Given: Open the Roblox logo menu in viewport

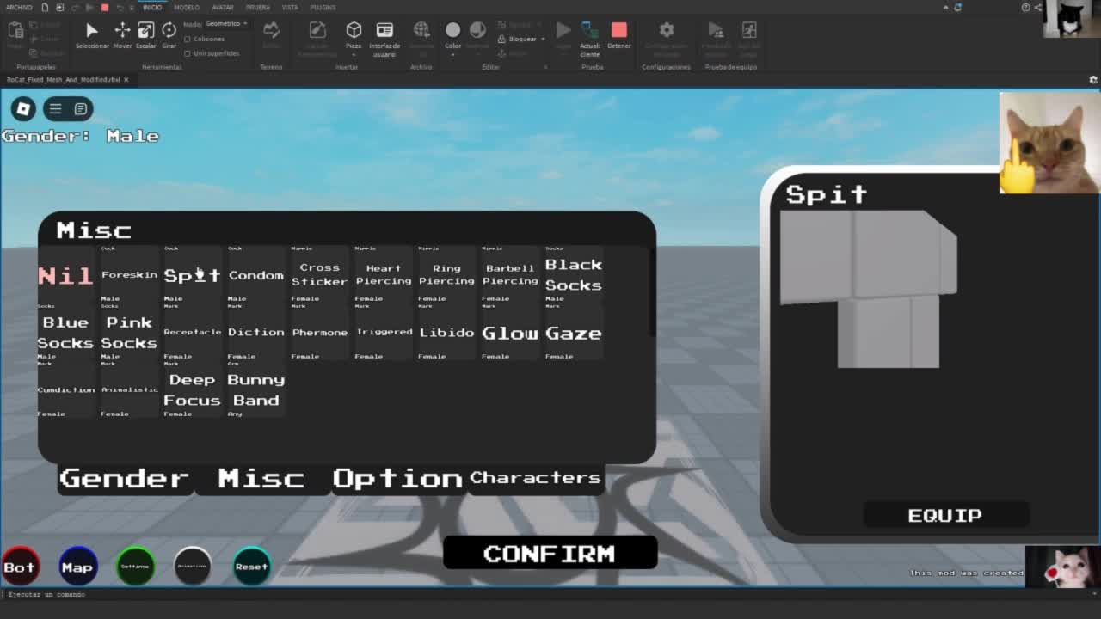Looking at the screenshot, I should coord(23,108).
